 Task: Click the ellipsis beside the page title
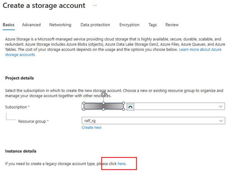(x=95, y=6)
